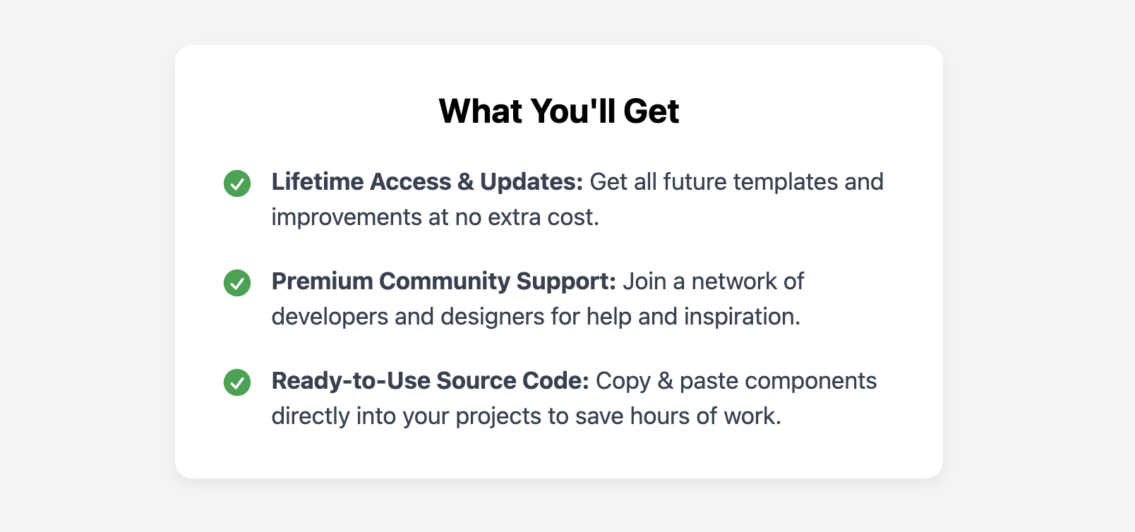Screen dimensions: 1135x532
Task: Click the bold "Ready-to-Use Source Code:" label
Action: click(430, 381)
